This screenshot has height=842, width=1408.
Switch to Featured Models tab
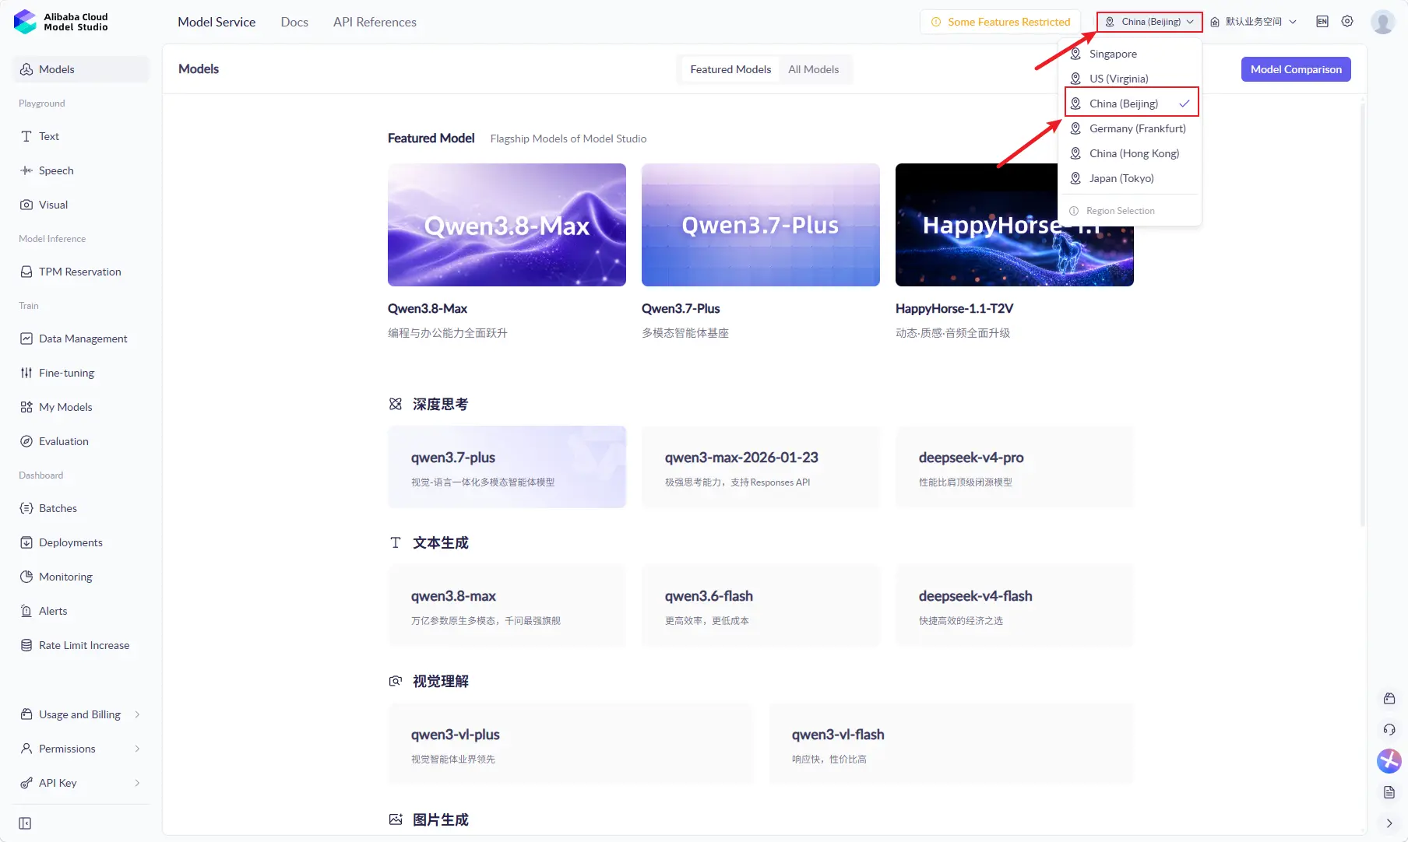coord(730,69)
